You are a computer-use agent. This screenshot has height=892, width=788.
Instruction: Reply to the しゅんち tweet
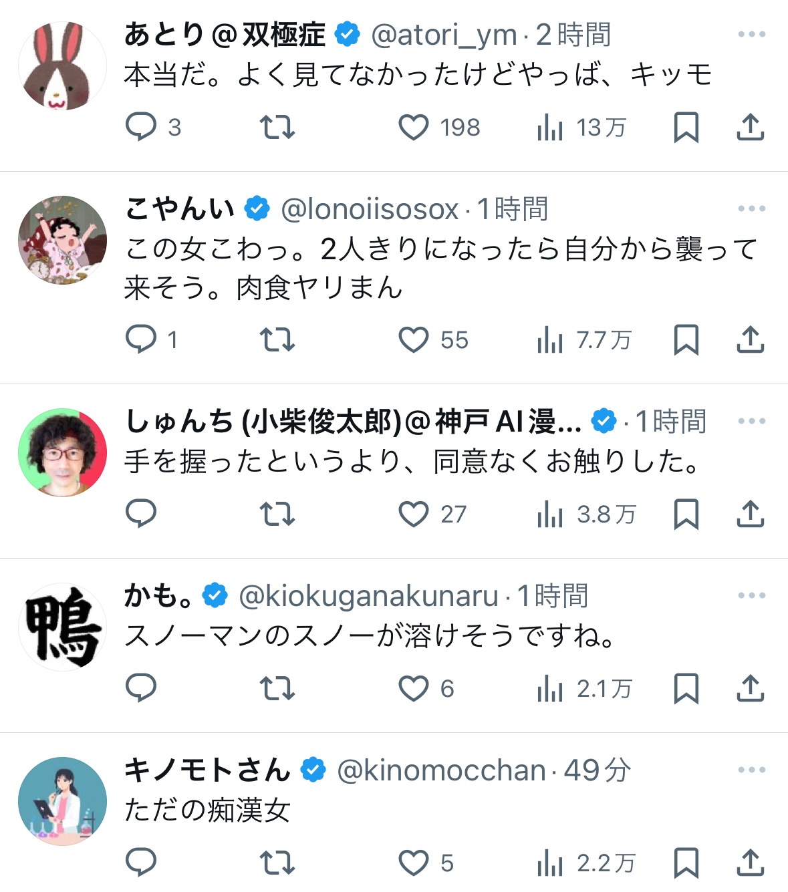(x=141, y=514)
